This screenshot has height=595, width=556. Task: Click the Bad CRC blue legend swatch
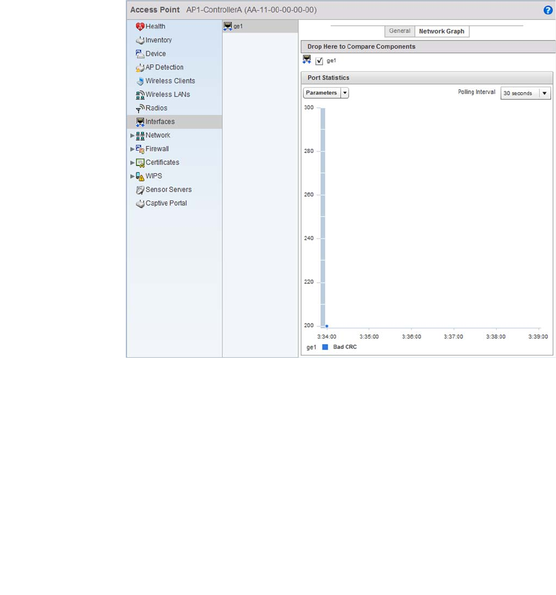point(325,347)
